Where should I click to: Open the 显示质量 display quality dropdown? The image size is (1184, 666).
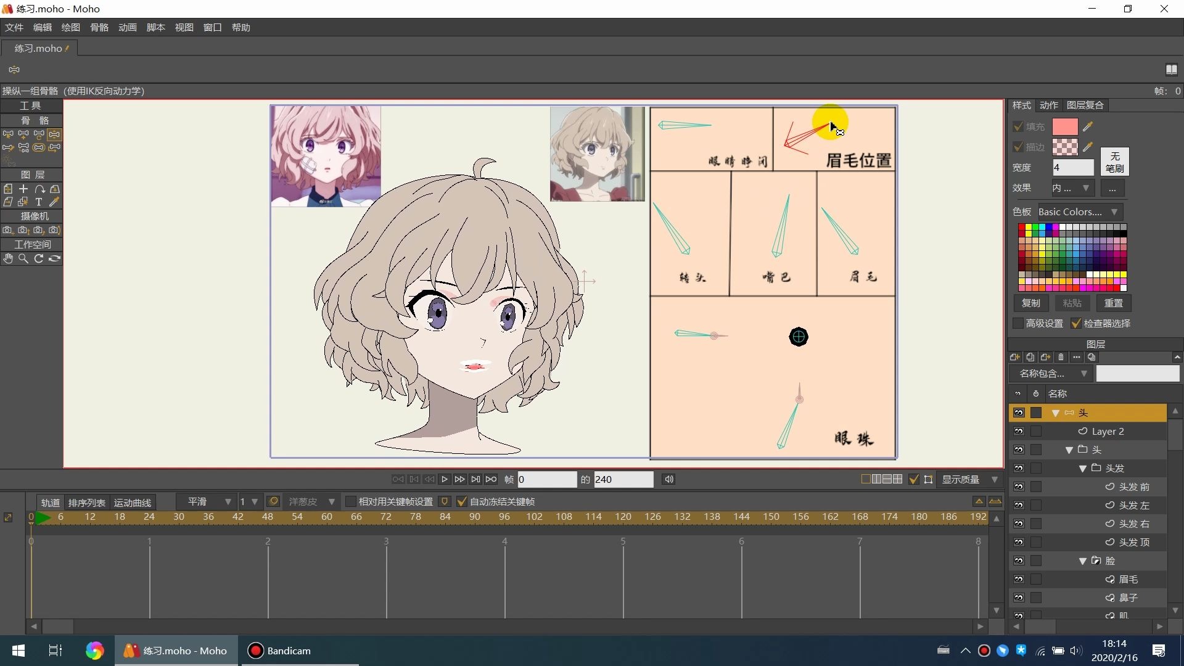tap(969, 479)
